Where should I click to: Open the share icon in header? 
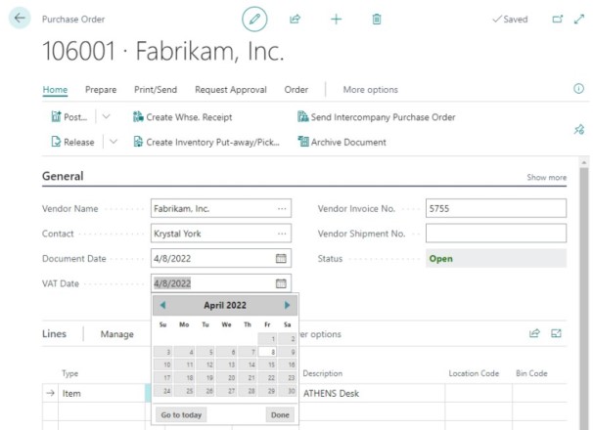coord(295,19)
